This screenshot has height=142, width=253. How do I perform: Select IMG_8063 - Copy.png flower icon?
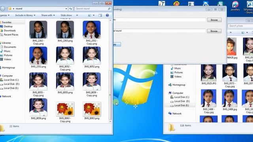pyautogui.click(x=65, y=109)
